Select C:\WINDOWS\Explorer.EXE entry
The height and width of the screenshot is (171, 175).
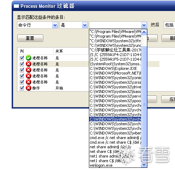tap(115, 68)
